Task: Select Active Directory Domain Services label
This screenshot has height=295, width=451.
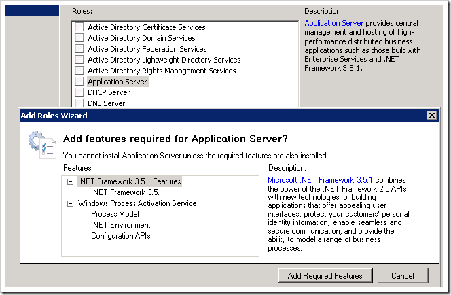Action: tap(141, 38)
